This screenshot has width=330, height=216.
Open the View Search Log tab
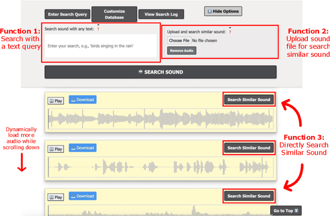coord(161,14)
